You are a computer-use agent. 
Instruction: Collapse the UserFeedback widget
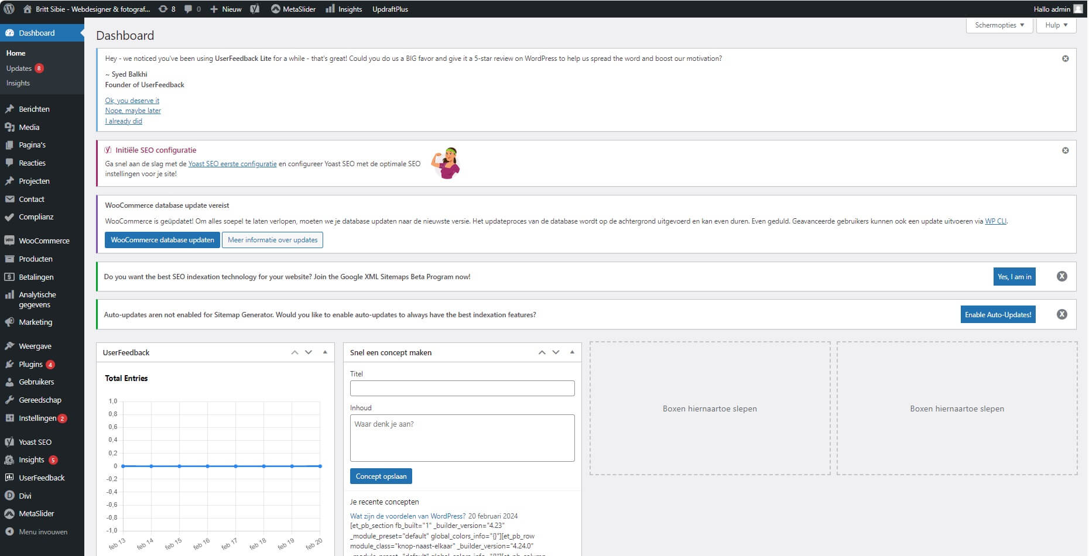325,352
